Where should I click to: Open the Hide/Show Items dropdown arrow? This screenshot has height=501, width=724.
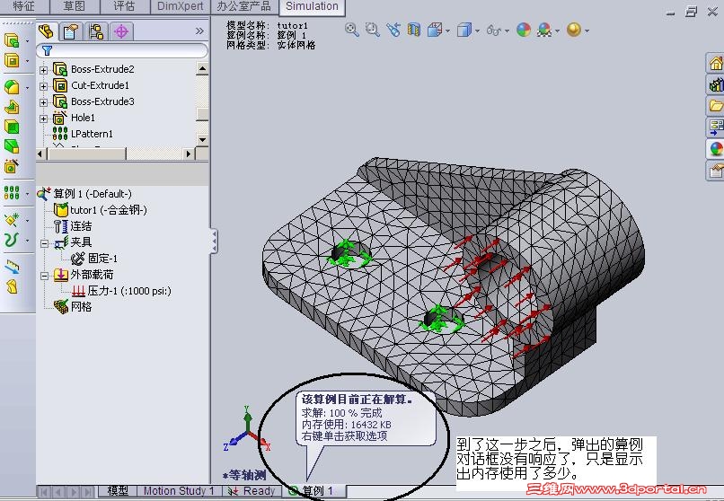tap(507, 31)
